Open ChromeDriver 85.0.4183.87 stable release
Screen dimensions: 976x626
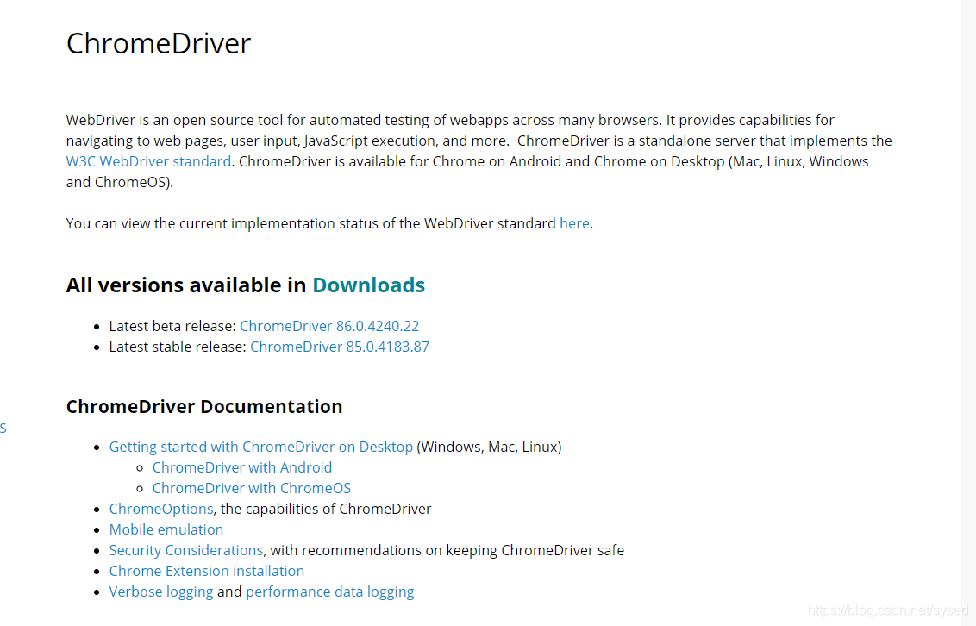339,347
